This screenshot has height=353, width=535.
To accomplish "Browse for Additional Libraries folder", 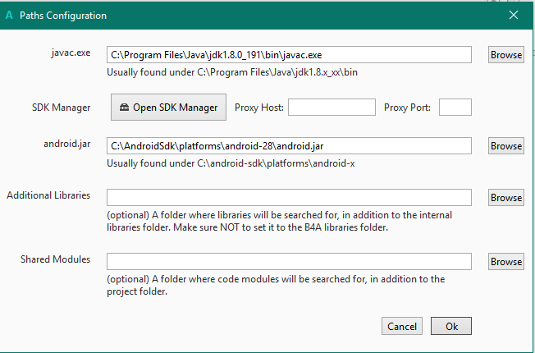I will tap(506, 198).
